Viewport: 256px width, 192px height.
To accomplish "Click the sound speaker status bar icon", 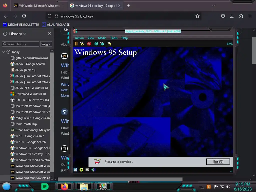I will click(x=93, y=170).
